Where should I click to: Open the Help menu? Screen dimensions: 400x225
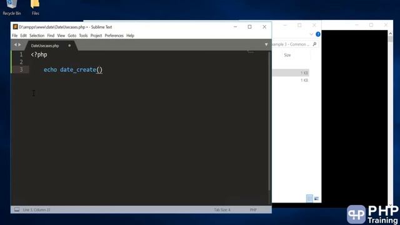130,36
